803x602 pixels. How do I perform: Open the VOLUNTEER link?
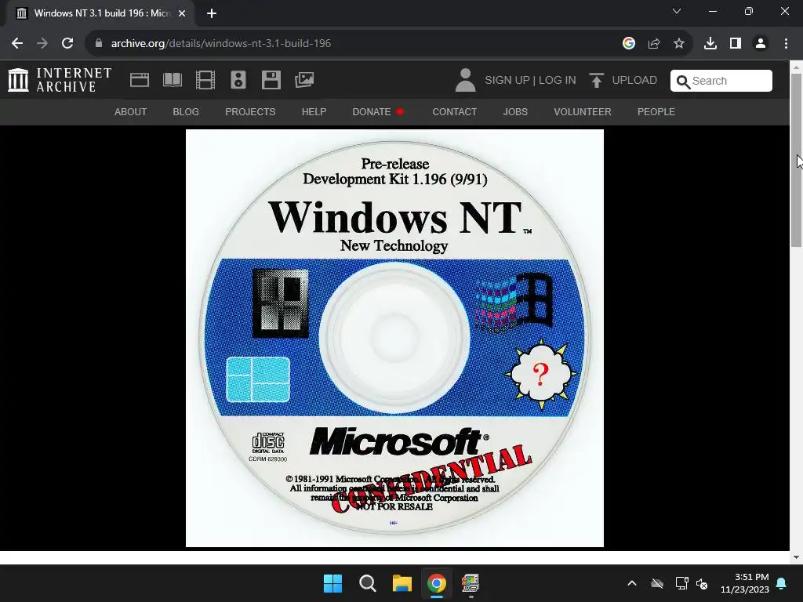pyautogui.click(x=583, y=111)
